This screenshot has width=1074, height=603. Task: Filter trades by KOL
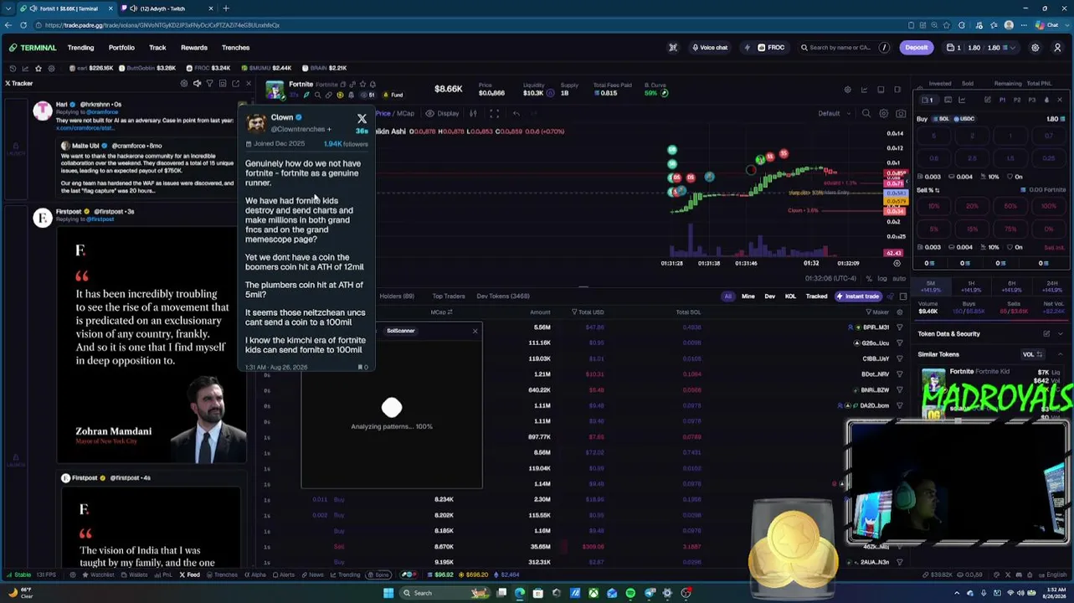[x=790, y=296]
